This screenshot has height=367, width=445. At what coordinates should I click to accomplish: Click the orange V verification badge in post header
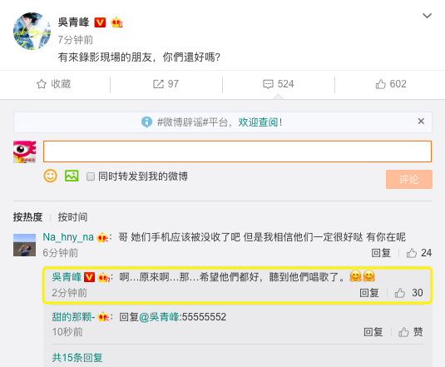[100, 22]
